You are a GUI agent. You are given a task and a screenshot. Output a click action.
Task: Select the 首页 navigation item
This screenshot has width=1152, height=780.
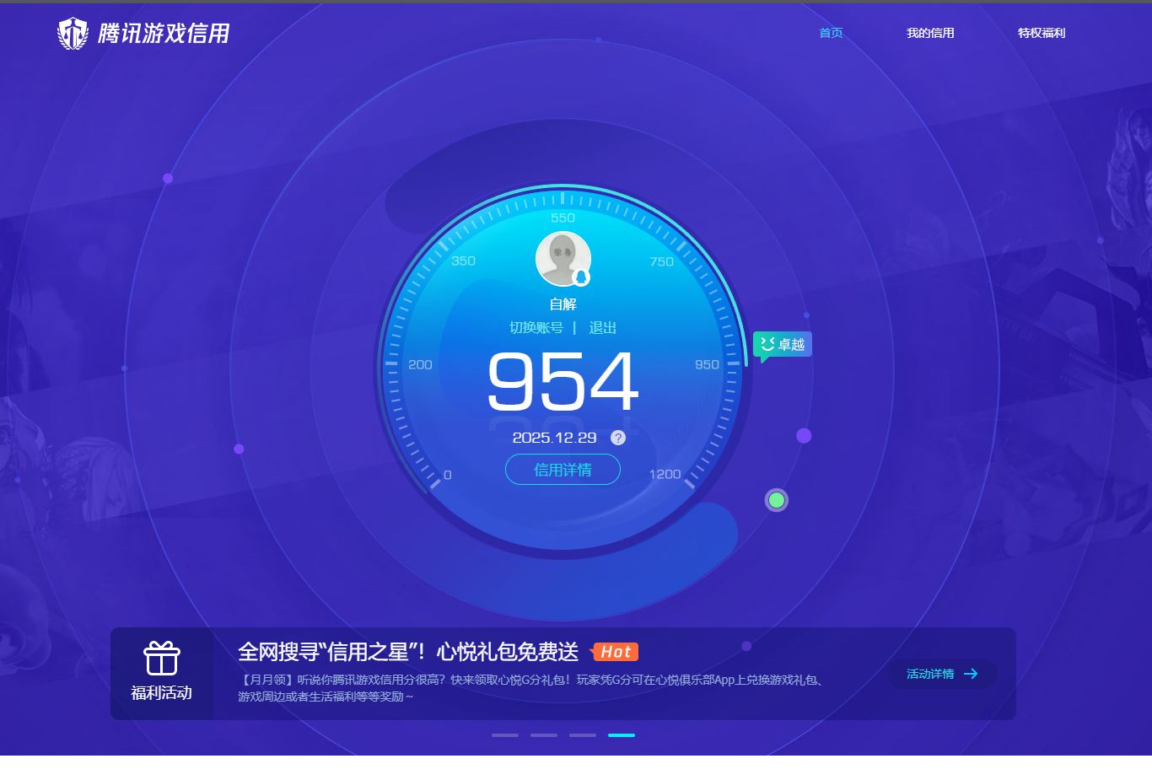[830, 33]
